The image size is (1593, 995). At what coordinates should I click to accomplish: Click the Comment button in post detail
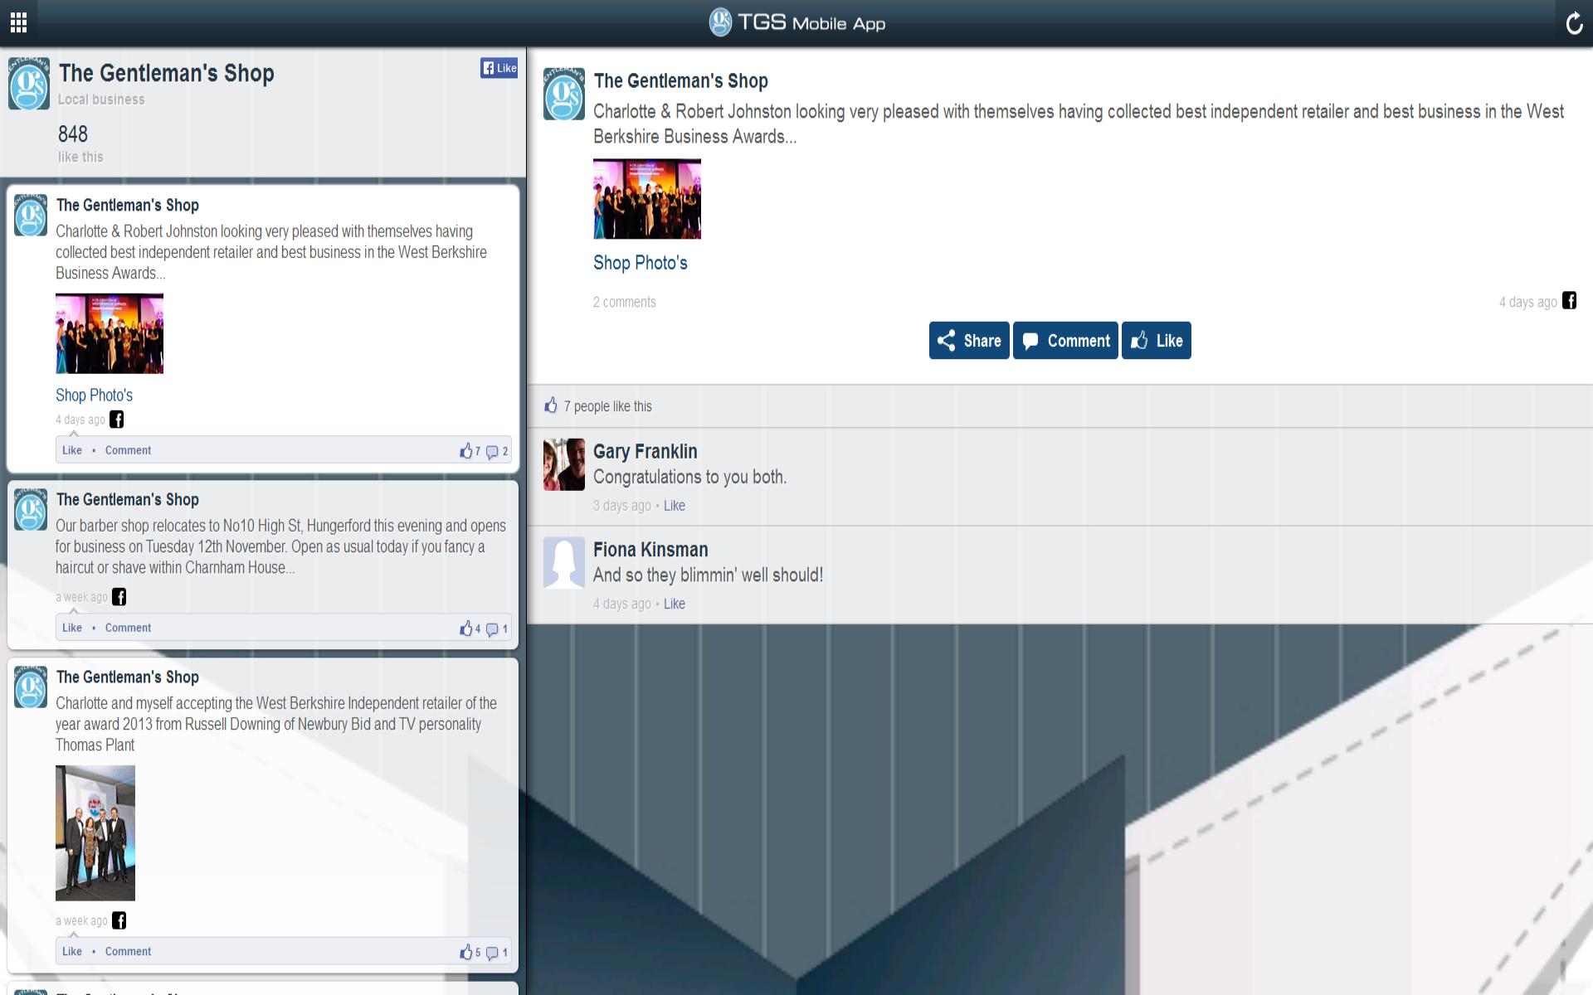coord(1065,340)
